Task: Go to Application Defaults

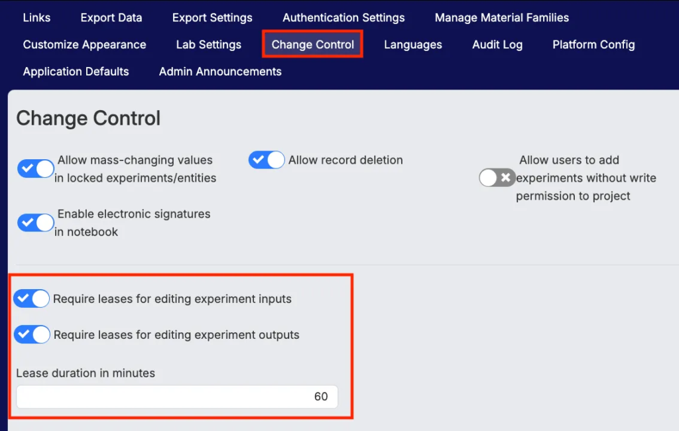Action: (x=76, y=72)
